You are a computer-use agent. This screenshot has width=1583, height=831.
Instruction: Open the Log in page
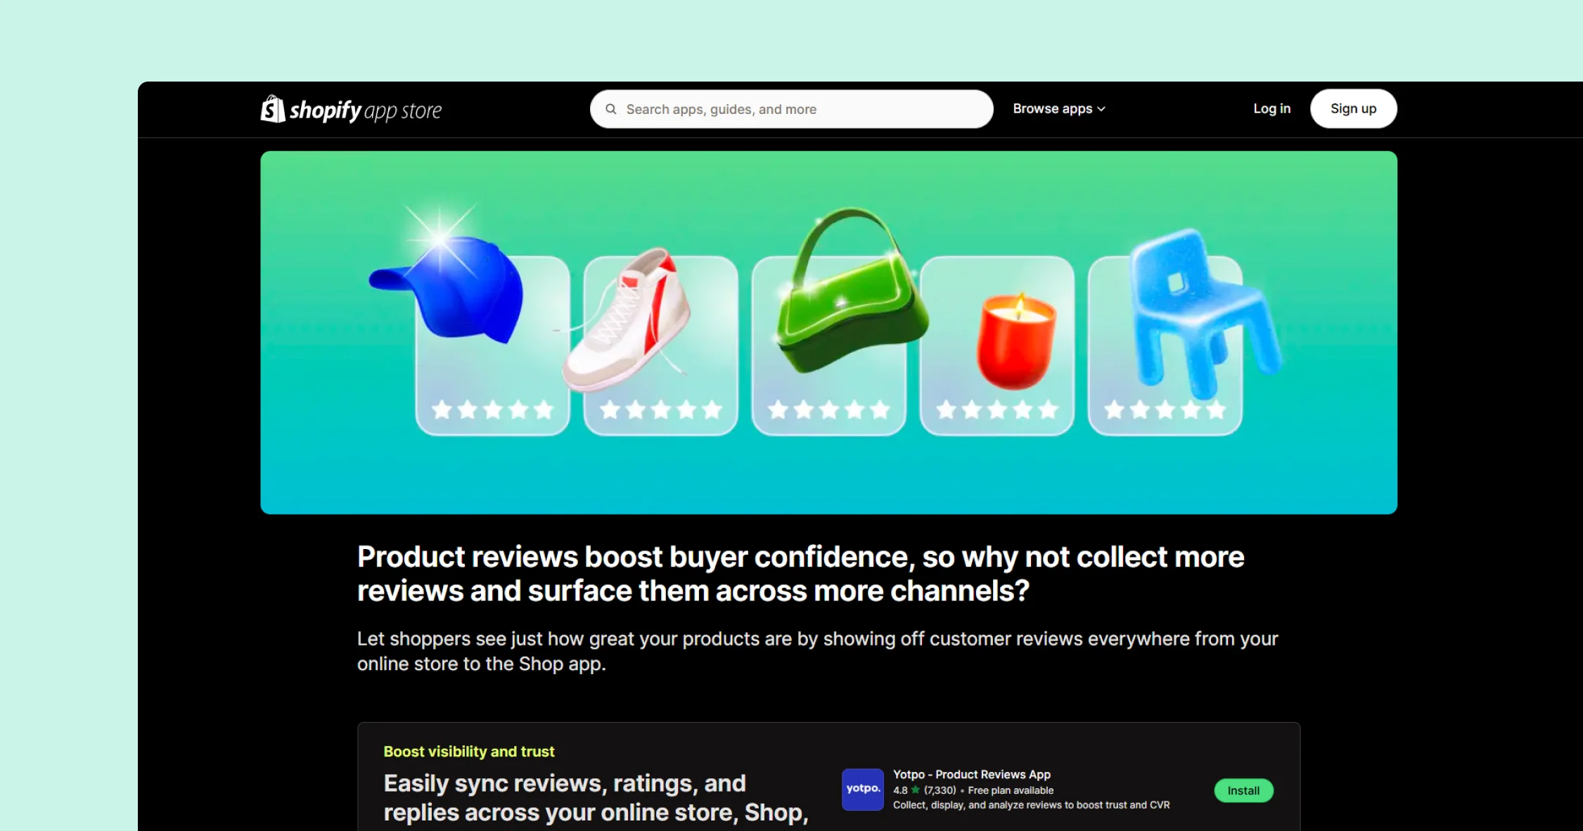[x=1271, y=109]
